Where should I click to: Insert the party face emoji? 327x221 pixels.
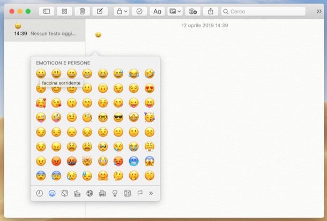pyautogui.click(x=150, y=117)
